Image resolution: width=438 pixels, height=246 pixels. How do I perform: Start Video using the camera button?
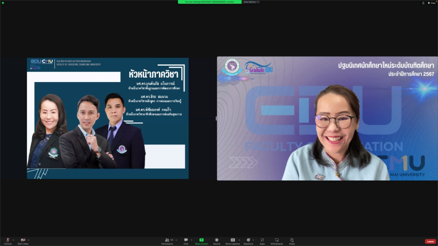click(23, 240)
